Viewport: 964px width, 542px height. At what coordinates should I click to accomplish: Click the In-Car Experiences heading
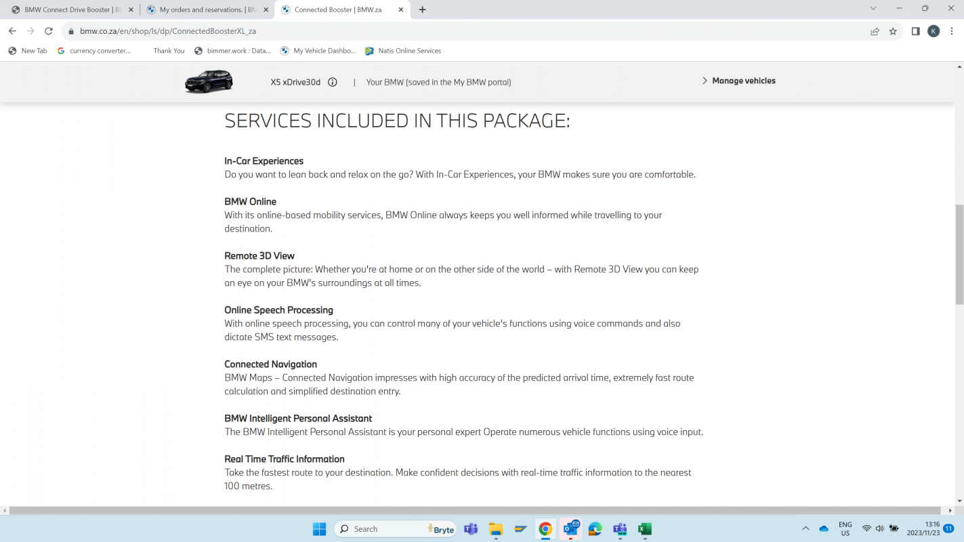click(264, 161)
